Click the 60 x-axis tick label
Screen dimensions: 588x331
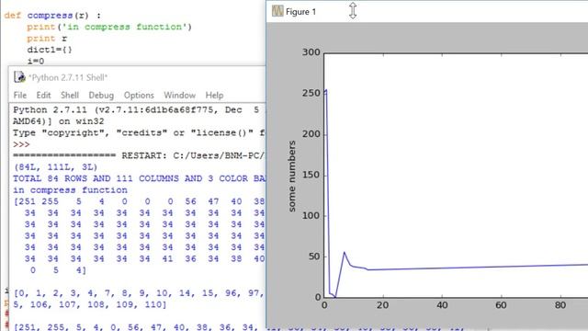(501, 305)
